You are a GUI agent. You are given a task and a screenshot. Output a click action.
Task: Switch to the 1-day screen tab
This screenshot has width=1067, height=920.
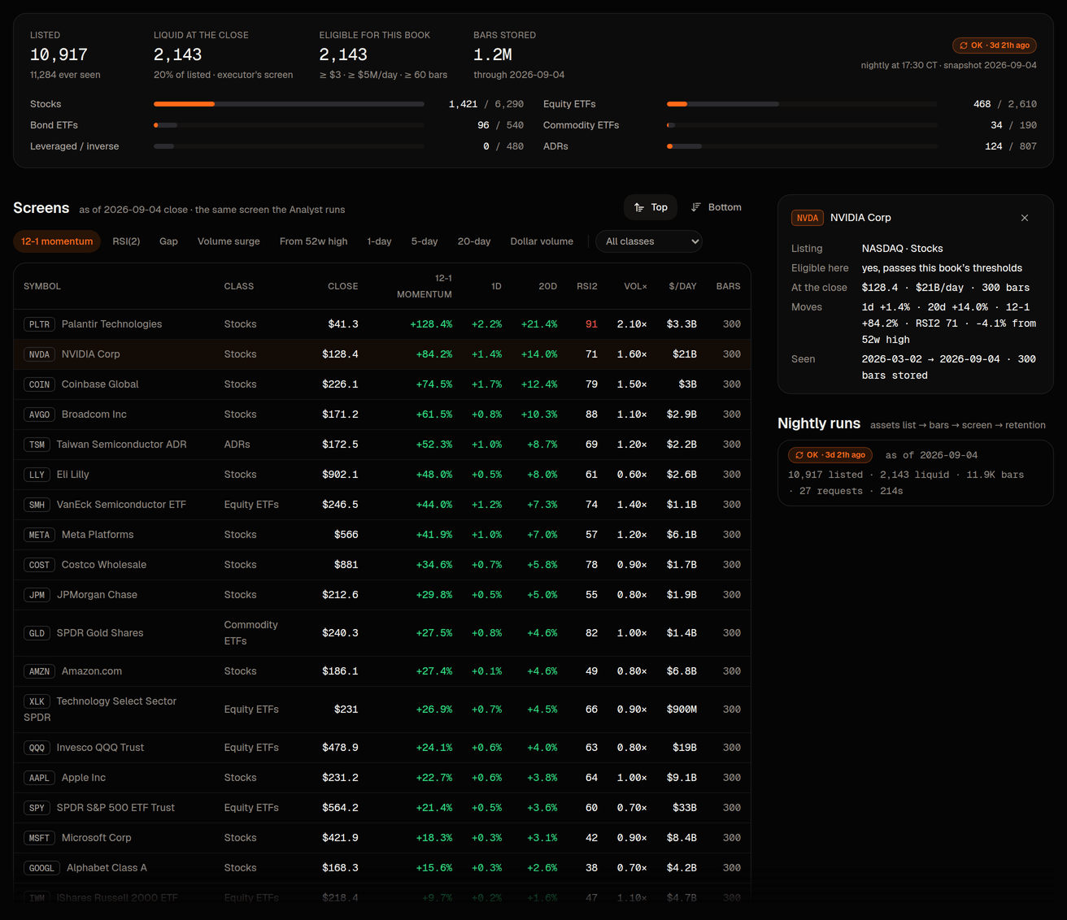pos(379,241)
